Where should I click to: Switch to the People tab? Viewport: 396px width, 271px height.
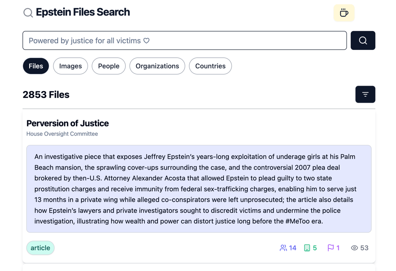108,66
